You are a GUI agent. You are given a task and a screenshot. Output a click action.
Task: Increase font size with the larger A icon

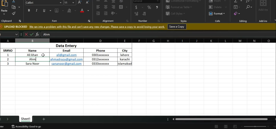coord(80,2)
